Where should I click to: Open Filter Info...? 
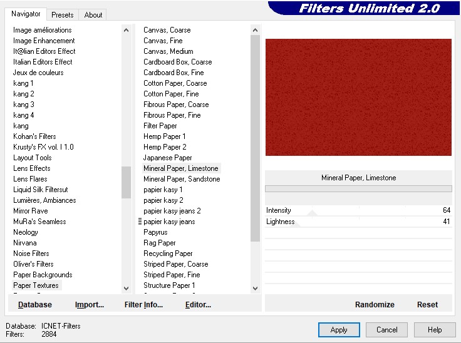coord(143,304)
